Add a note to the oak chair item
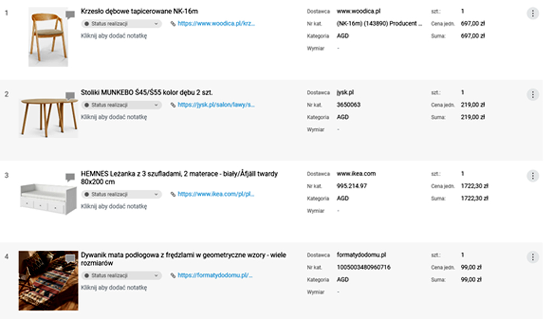Viewport: 544px width, 319px height. [113, 36]
